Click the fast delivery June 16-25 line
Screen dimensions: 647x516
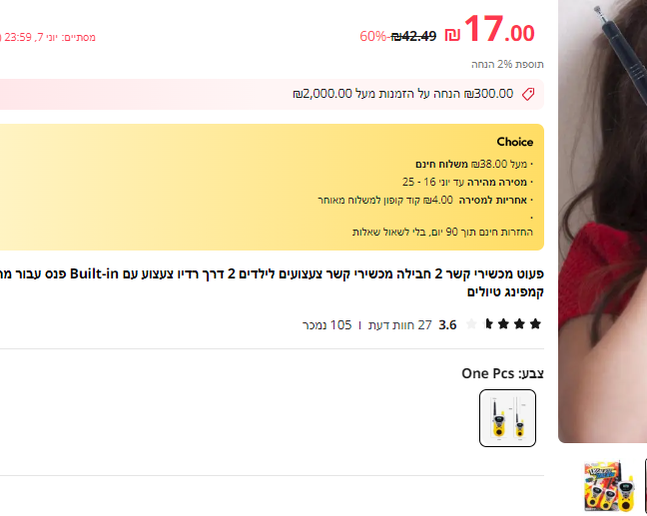(x=468, y=182)
